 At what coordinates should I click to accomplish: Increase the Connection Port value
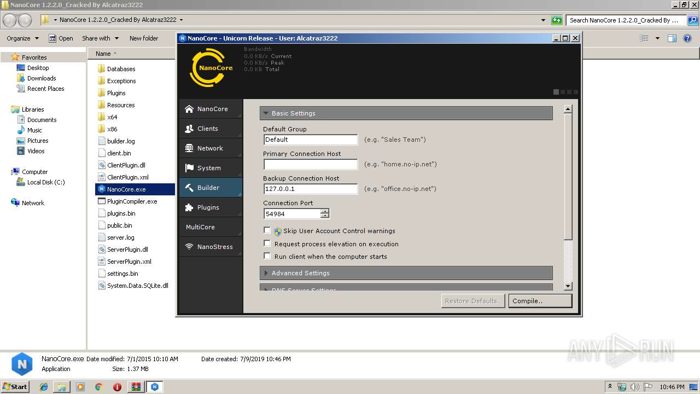(x=325, y=211)
